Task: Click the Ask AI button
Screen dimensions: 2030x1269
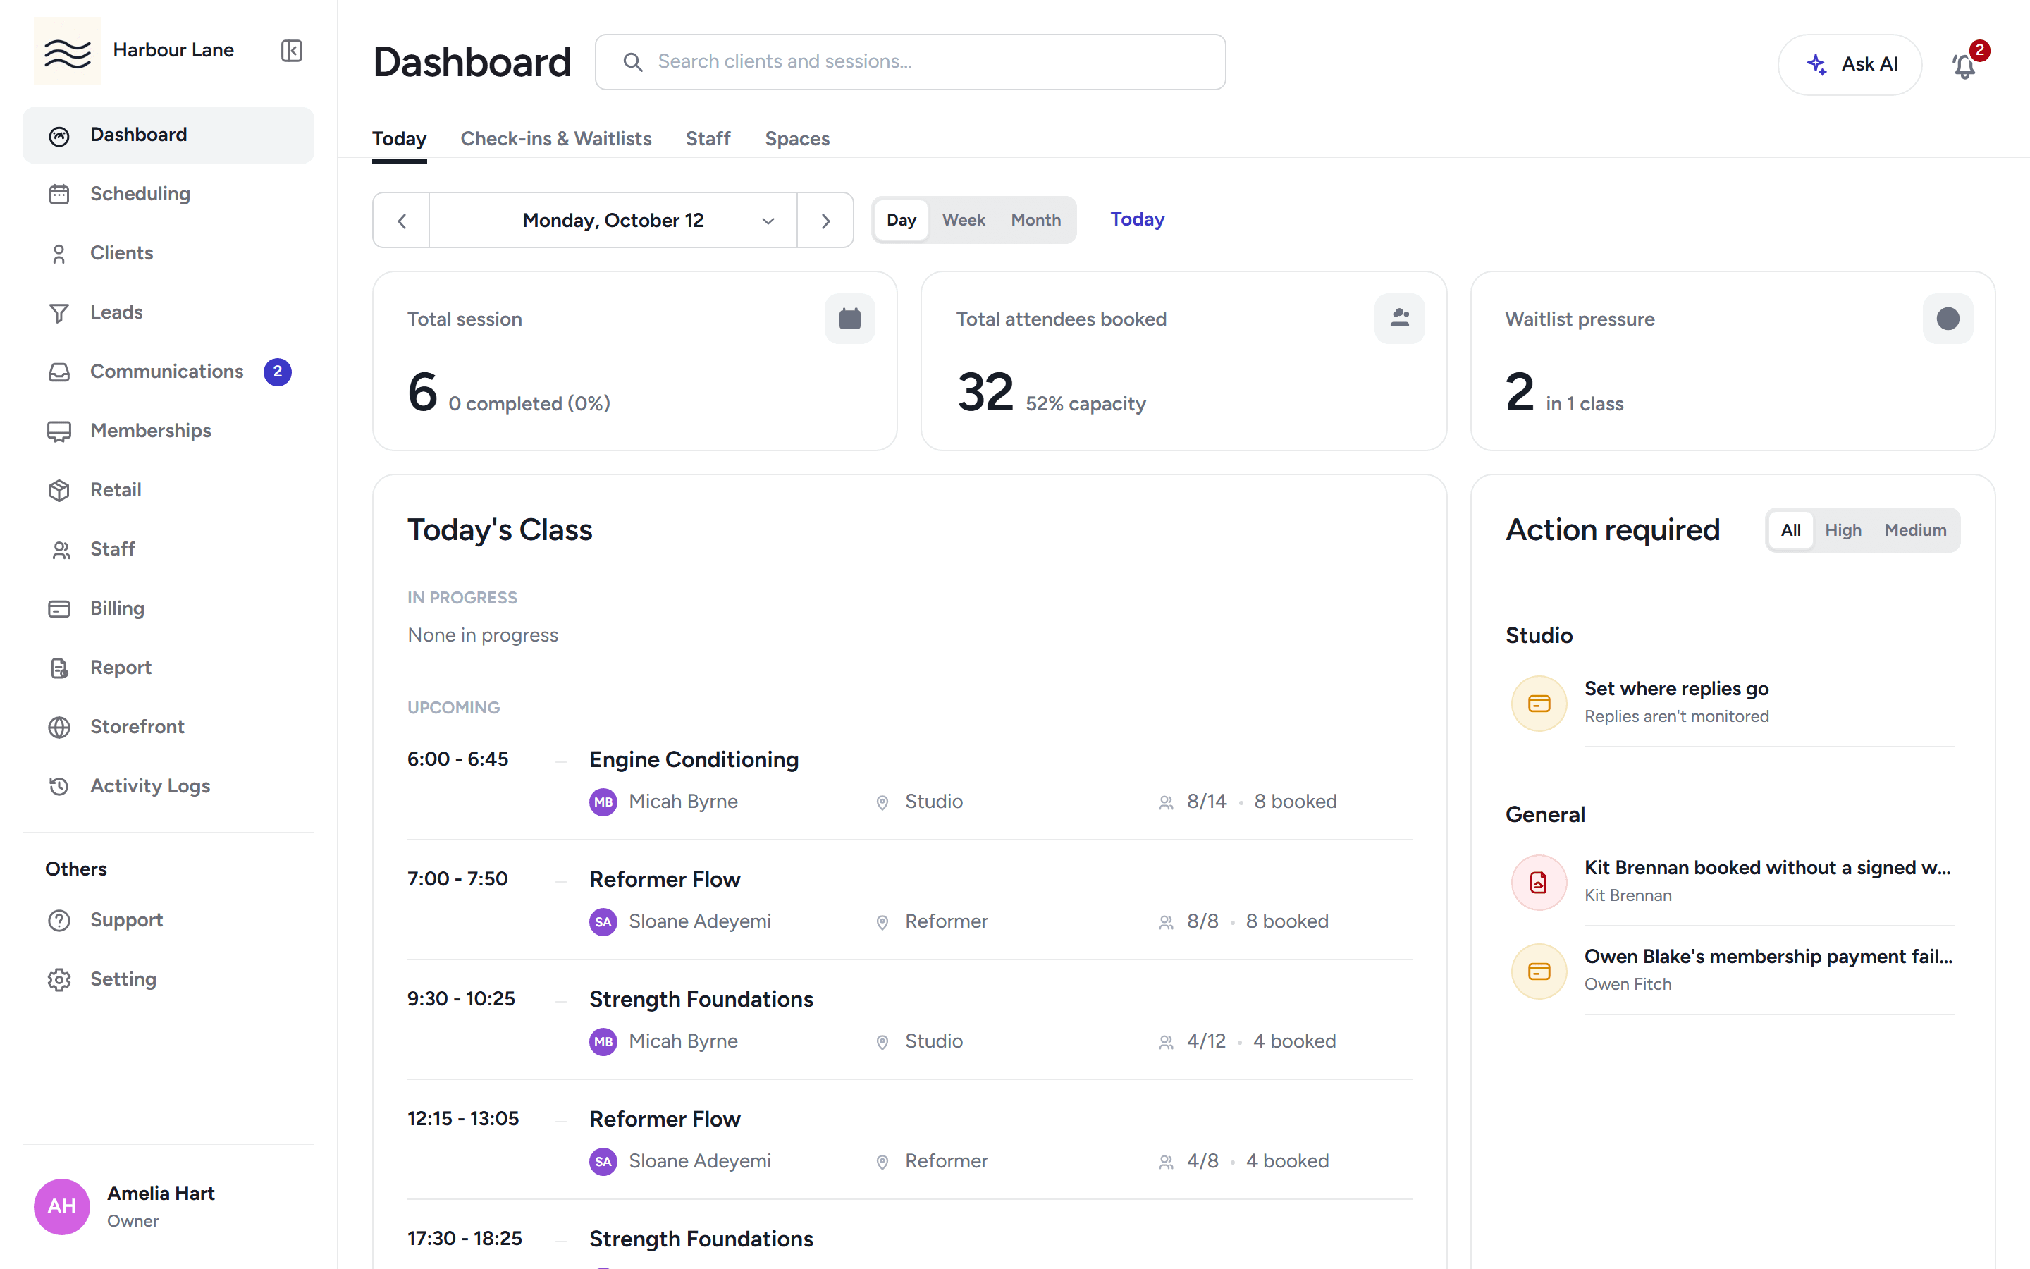Action: [x=1850, y=65]
